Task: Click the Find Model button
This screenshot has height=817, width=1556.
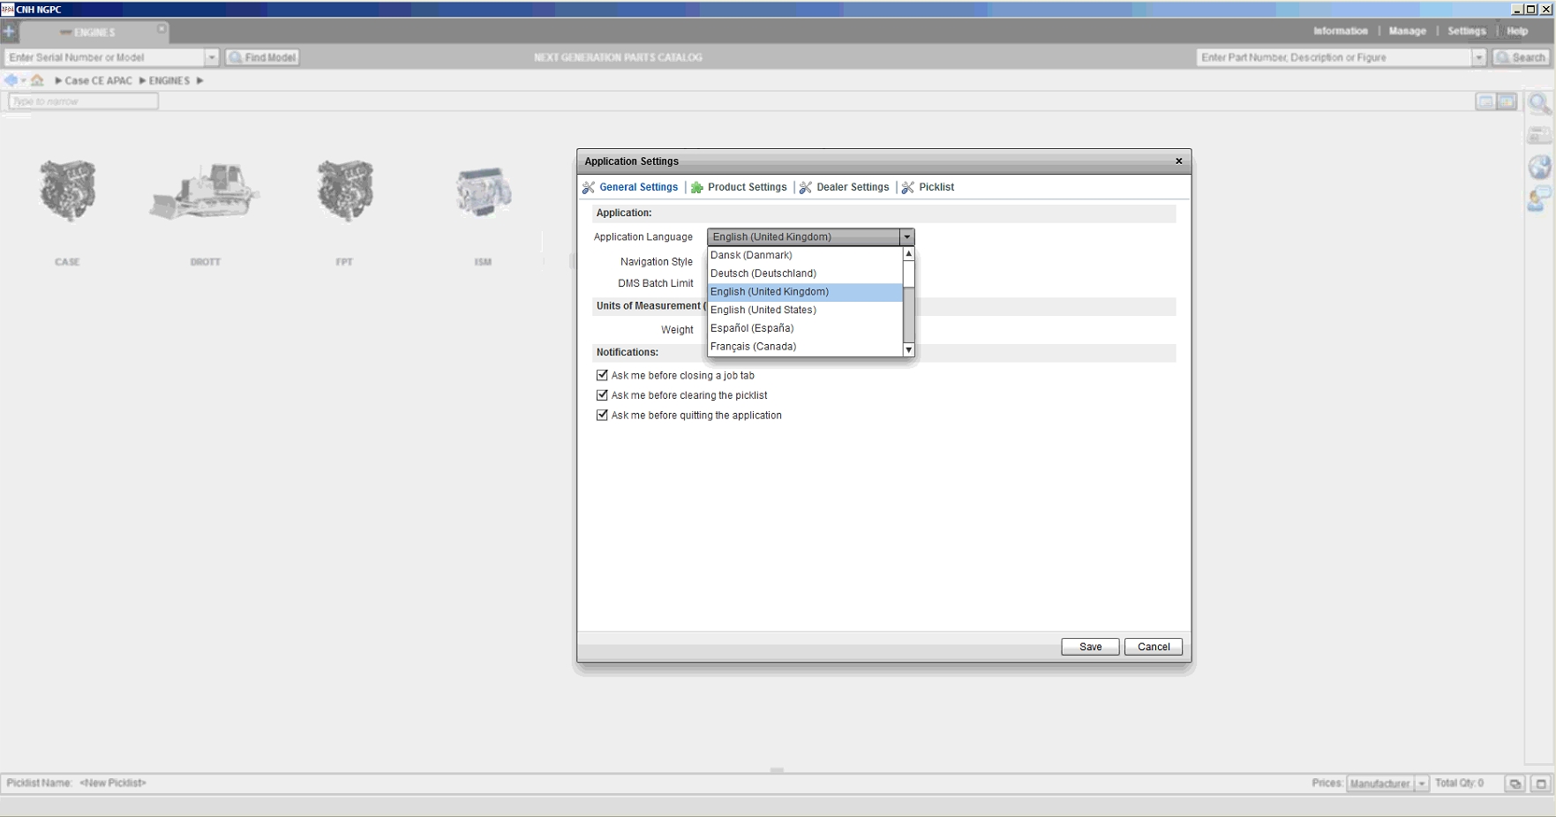Action: click(262, 57)
